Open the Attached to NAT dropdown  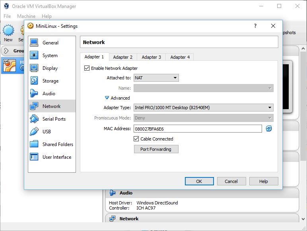coord(156,78)
